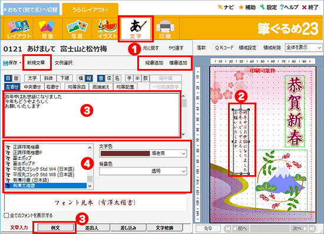Image resolution: width=324 pixels, height=234 pixels.
Task: Toggle 下線 underline formatting
Action: [65, 78]
